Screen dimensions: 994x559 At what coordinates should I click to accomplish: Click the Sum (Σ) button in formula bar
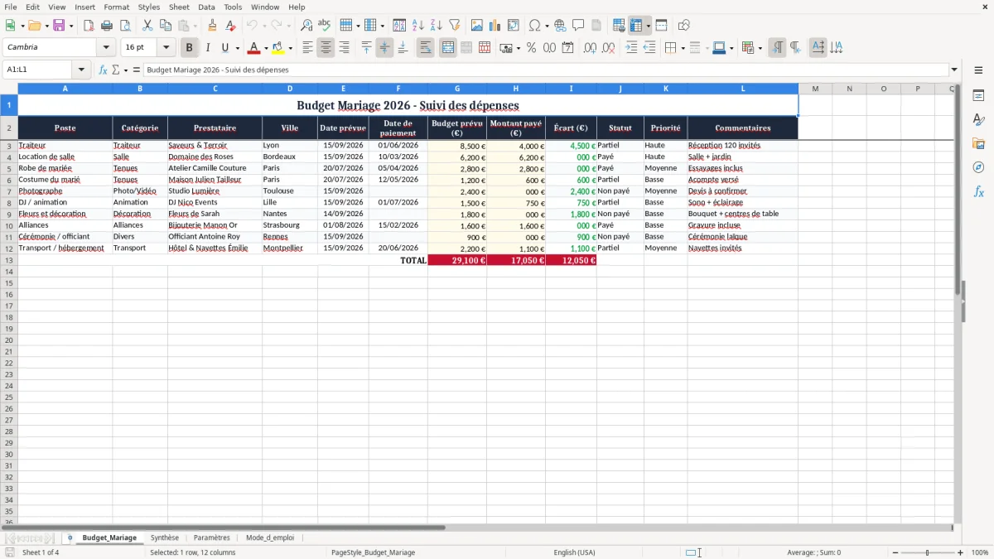[x=115, y=70]
